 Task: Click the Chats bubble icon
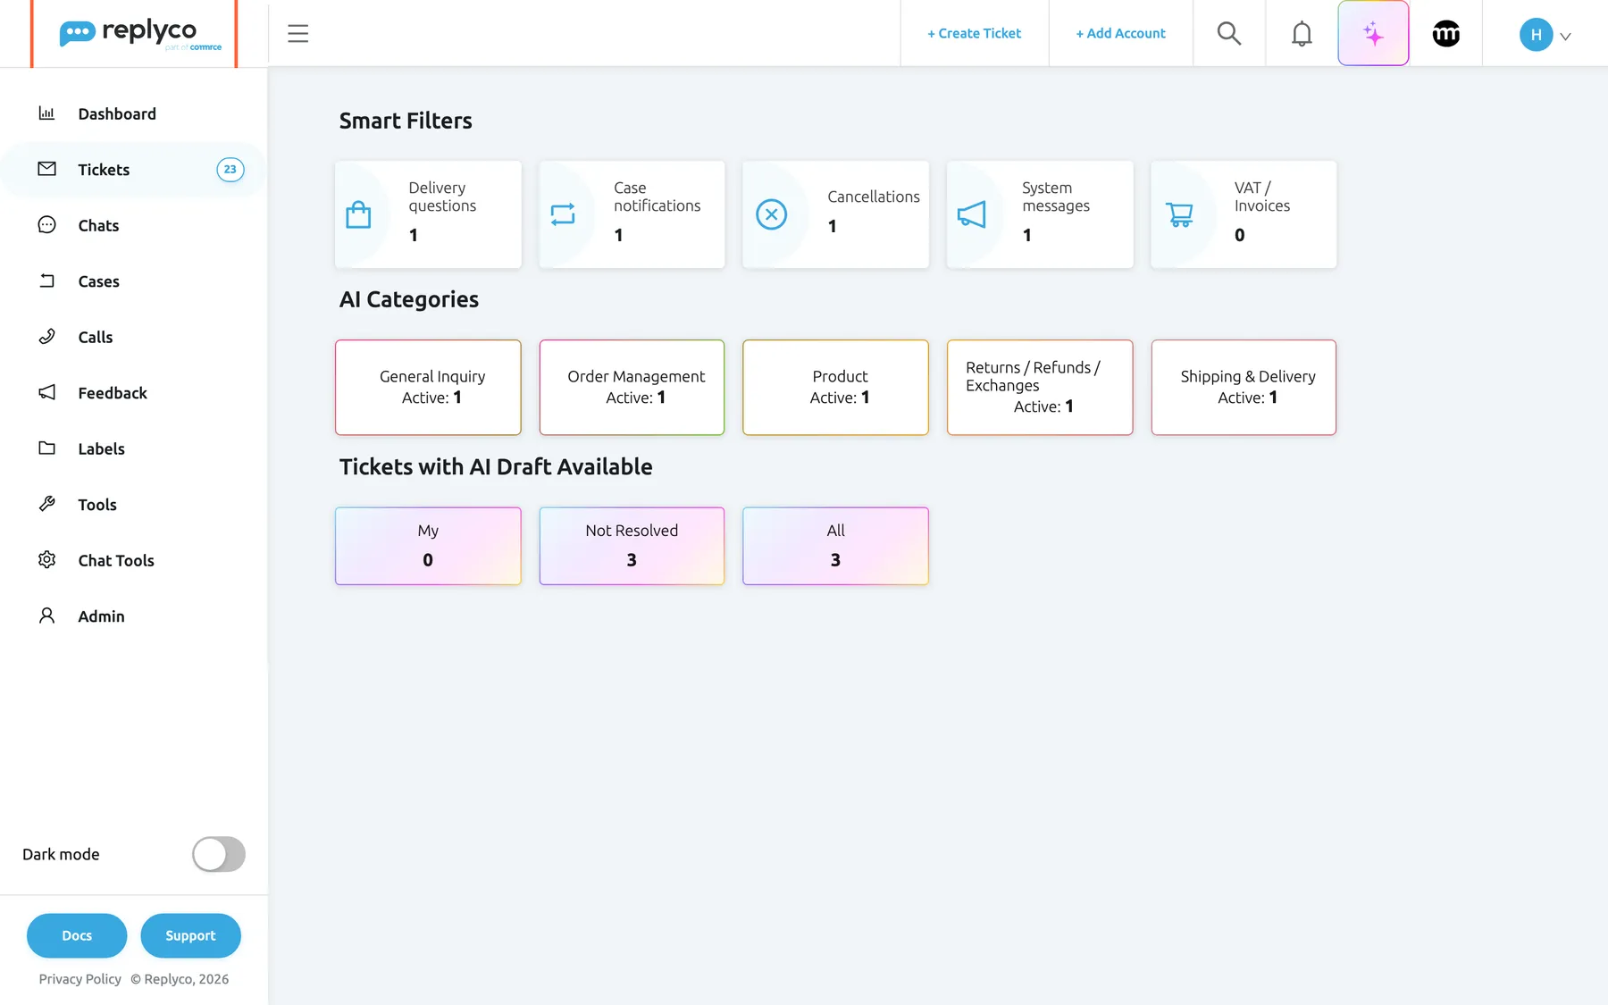(x=46, y=225)
